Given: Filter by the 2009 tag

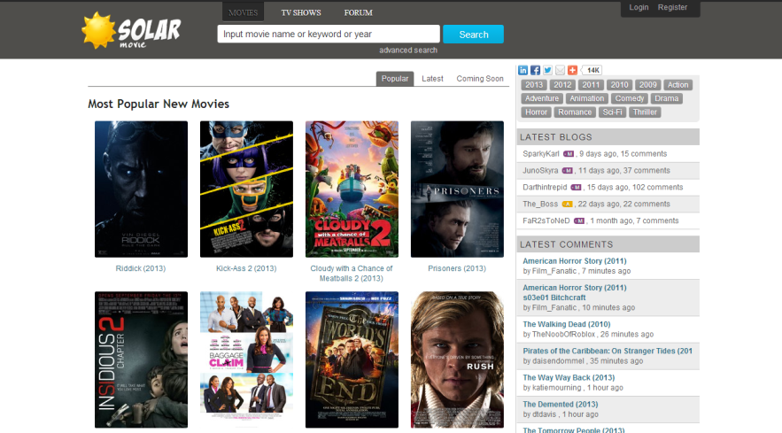Looking at the screenshot, I should (x=648, y=85).
